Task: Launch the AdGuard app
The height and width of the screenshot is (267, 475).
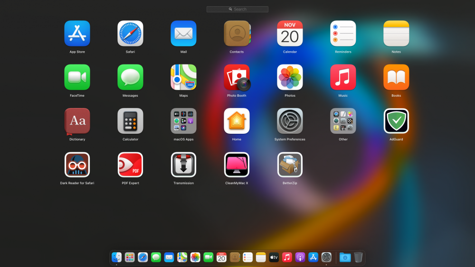Action: (396, 121)
